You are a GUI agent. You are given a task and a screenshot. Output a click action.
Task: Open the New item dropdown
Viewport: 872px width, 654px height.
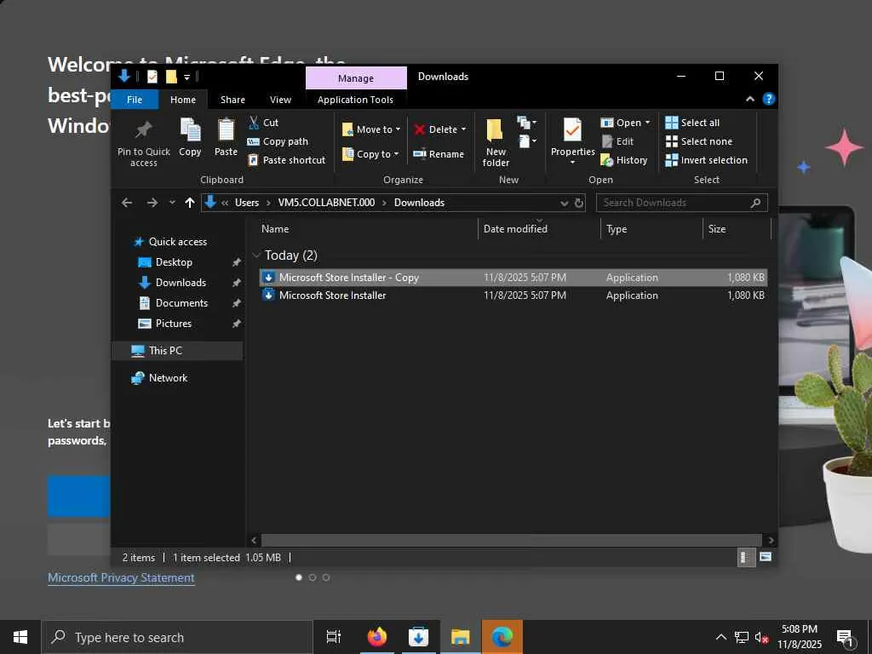coord(526,123)
